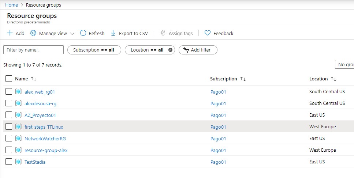Click the resource group icon beside TestStadia
Image resolution: width=354 pixels, height=178 pixels.
click(x=18, y=162)
